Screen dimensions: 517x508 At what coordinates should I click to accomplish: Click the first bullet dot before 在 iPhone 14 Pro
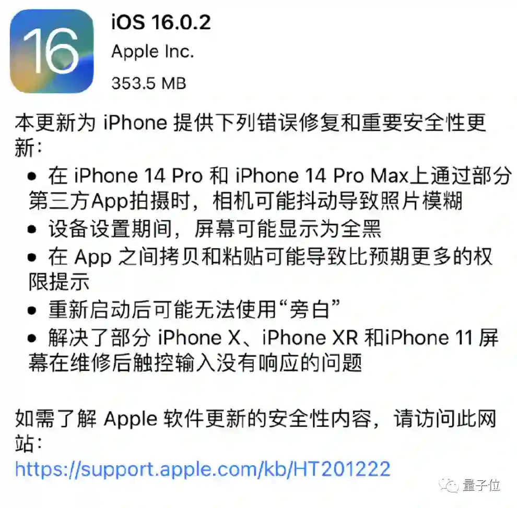[x=32, y=176]
